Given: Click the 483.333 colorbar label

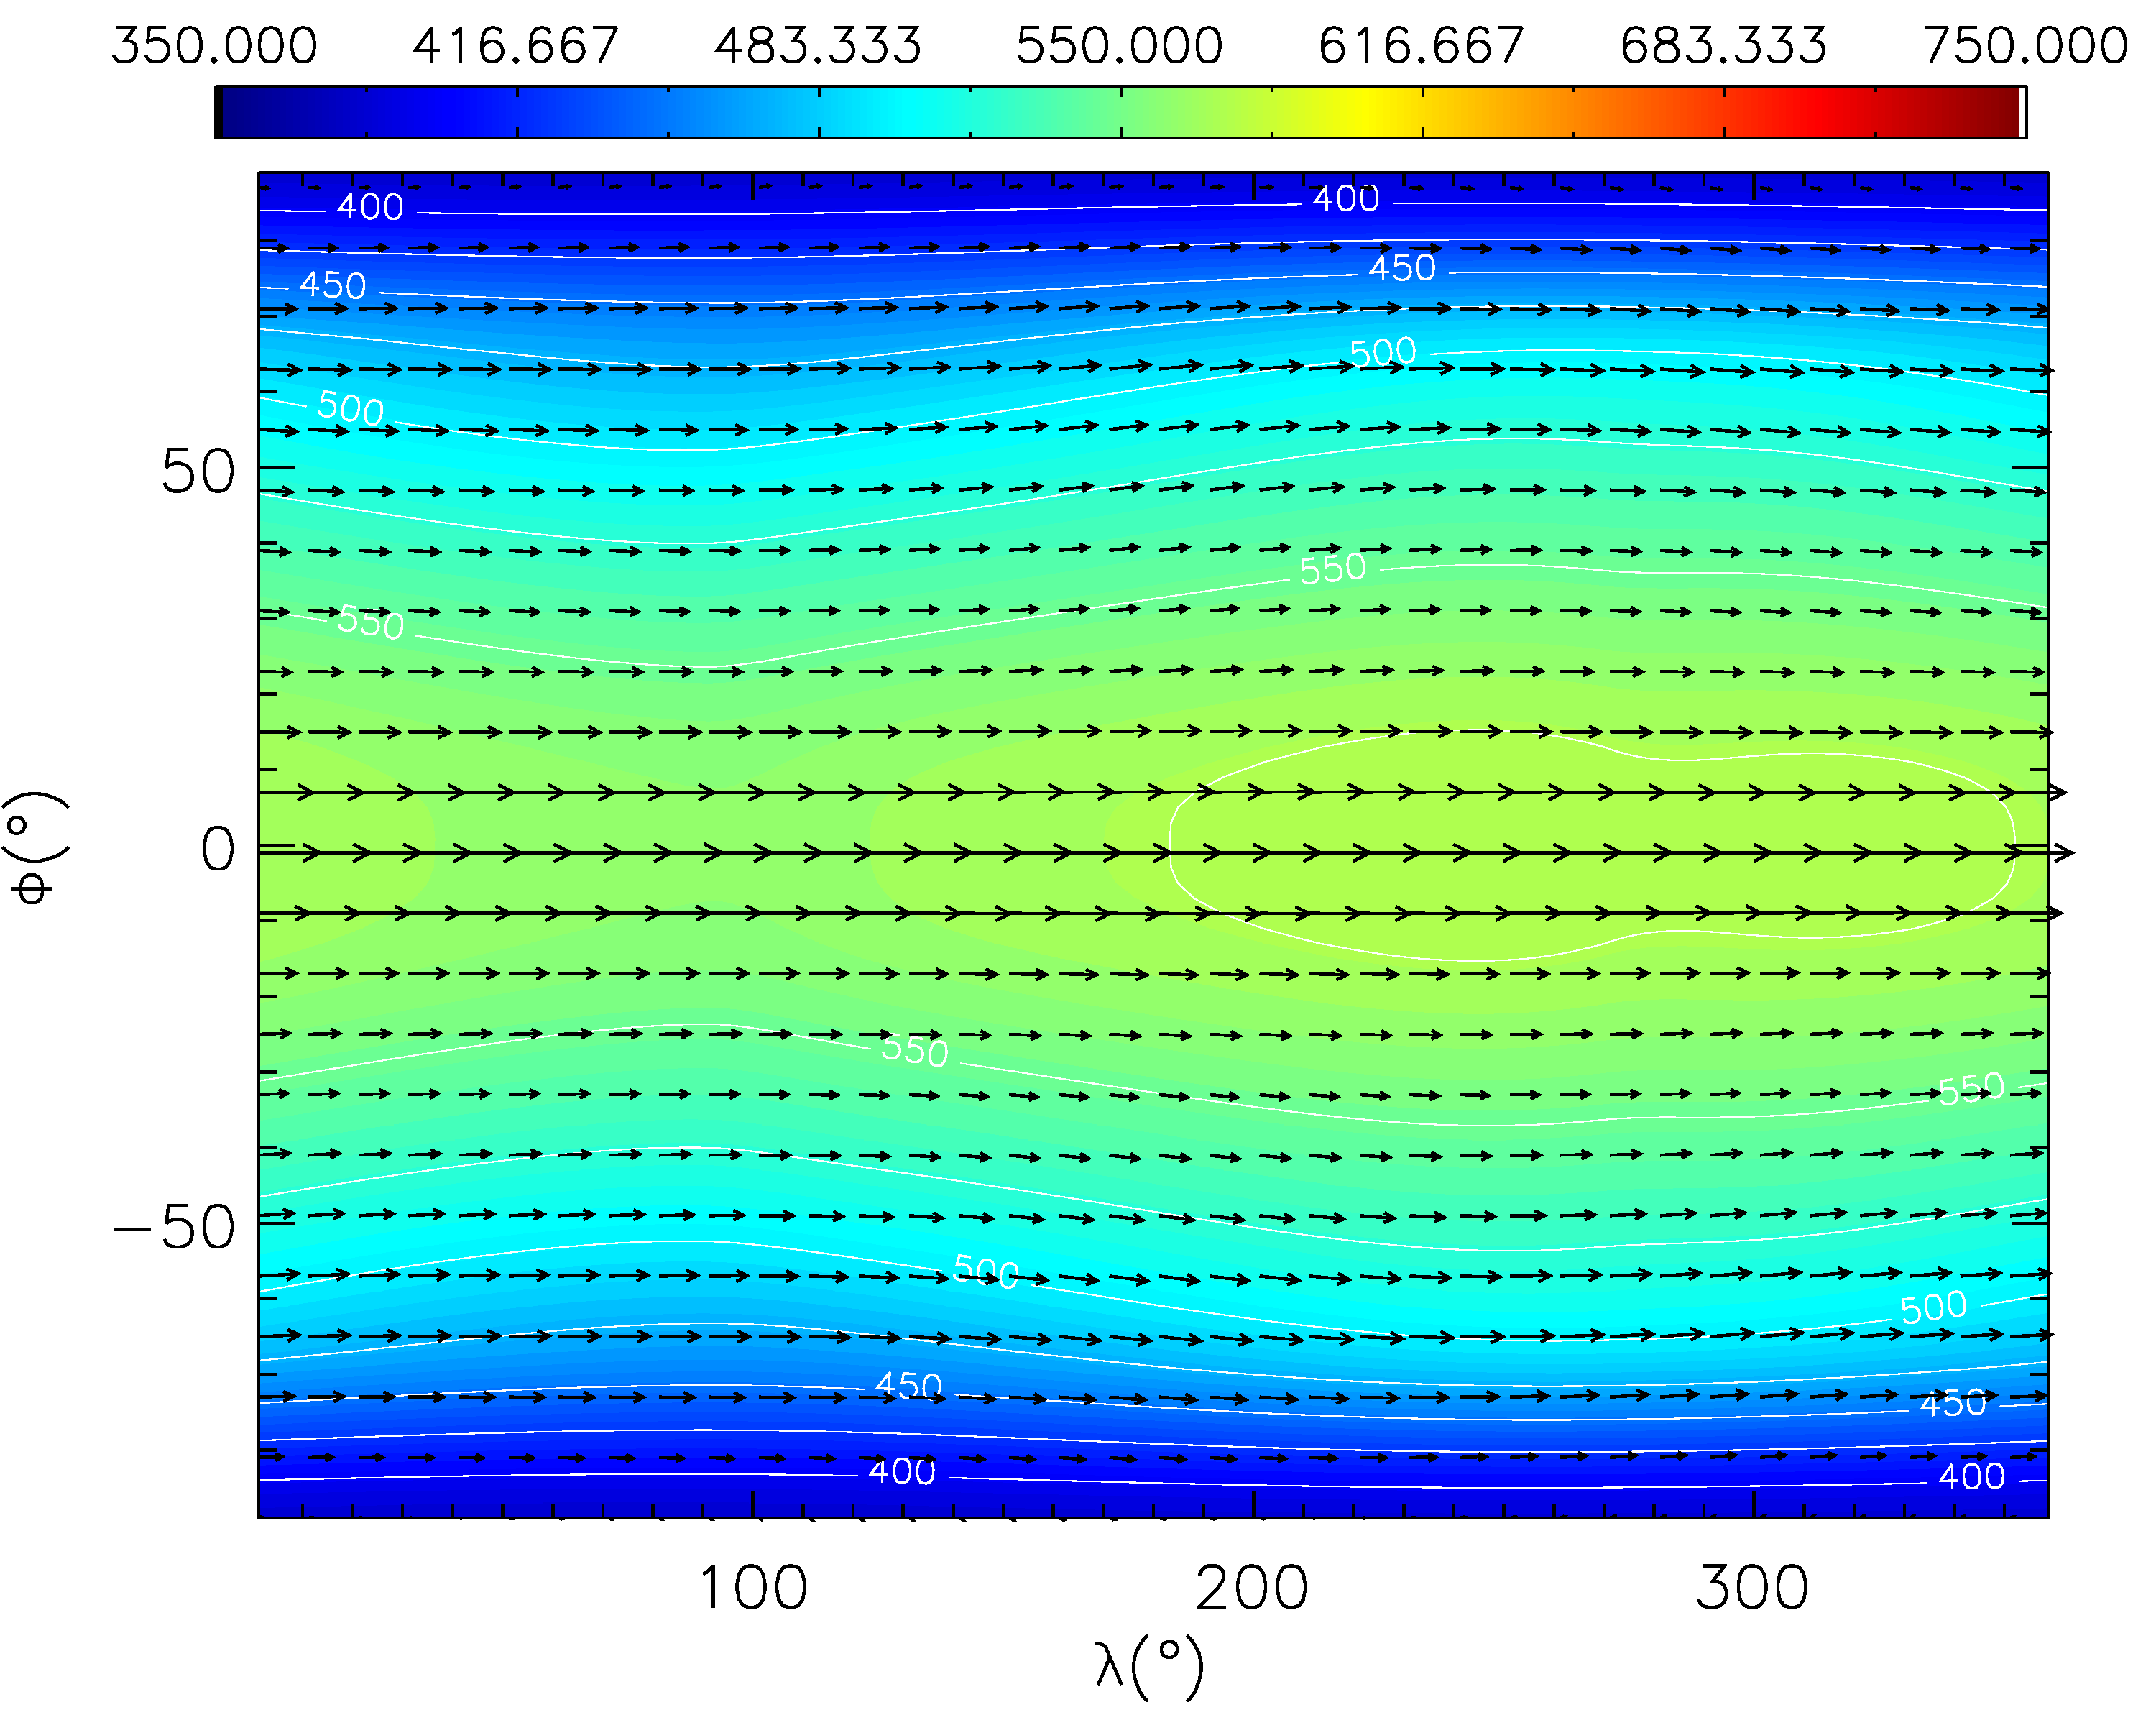Looking at the screenshot, I should pyautogui.click(x=818, y=46).
